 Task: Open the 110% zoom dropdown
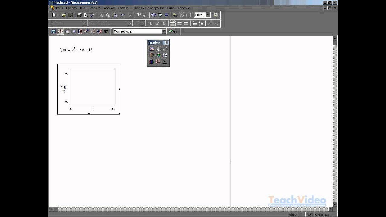click(208, 15)
